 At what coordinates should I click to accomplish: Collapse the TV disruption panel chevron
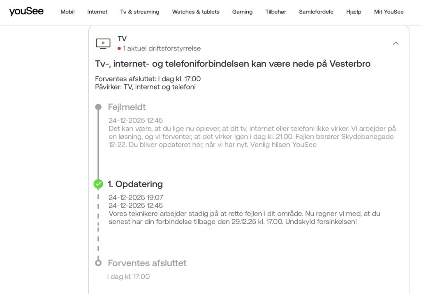[x=396, y=43]
